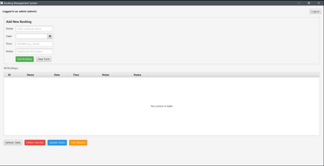Open the orange View Reports button
This screenshot has width=324, height=166.
coord(78,143)
